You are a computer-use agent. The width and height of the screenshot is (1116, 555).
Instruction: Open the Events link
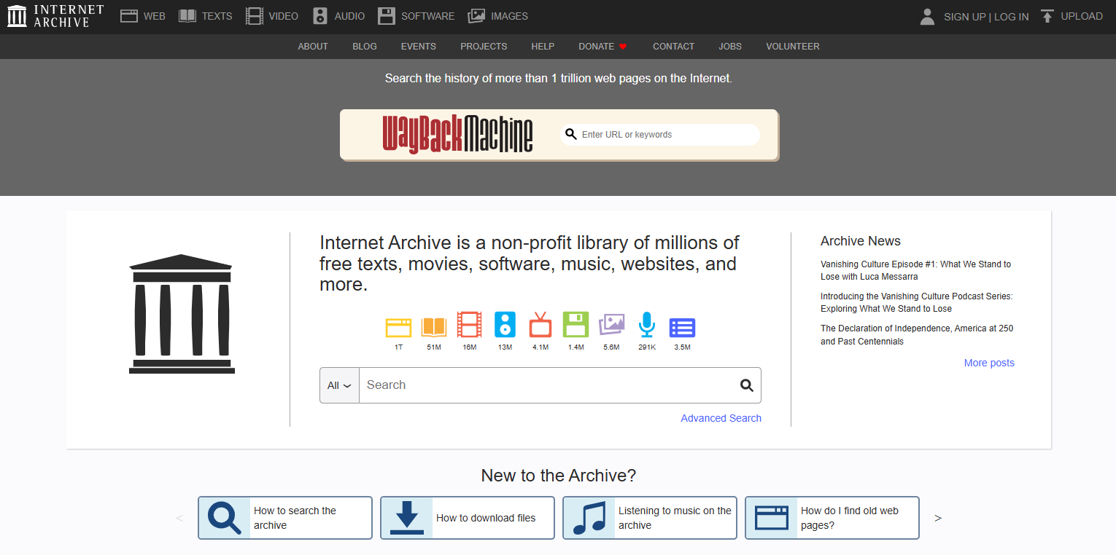coord(419,46)
